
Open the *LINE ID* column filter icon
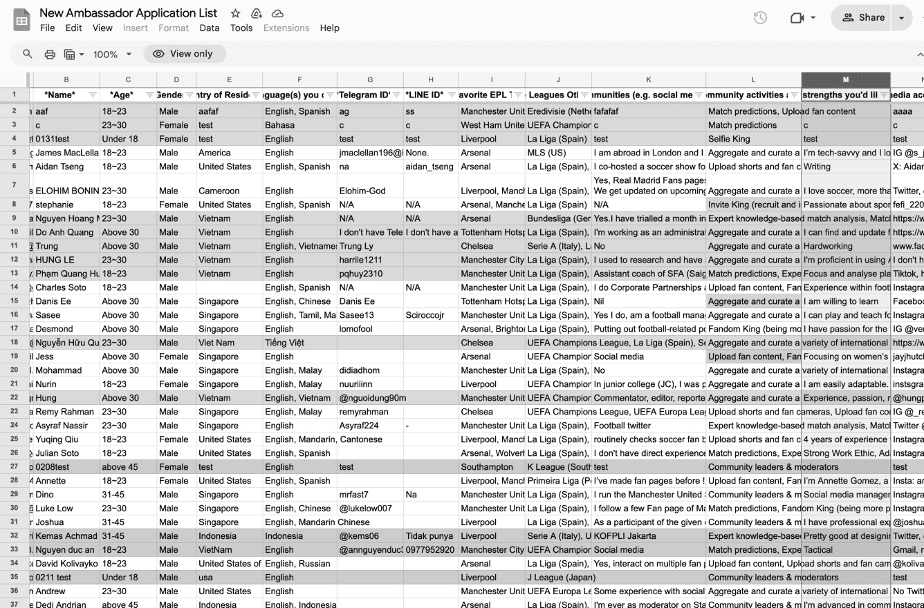[x=452, y=95]
